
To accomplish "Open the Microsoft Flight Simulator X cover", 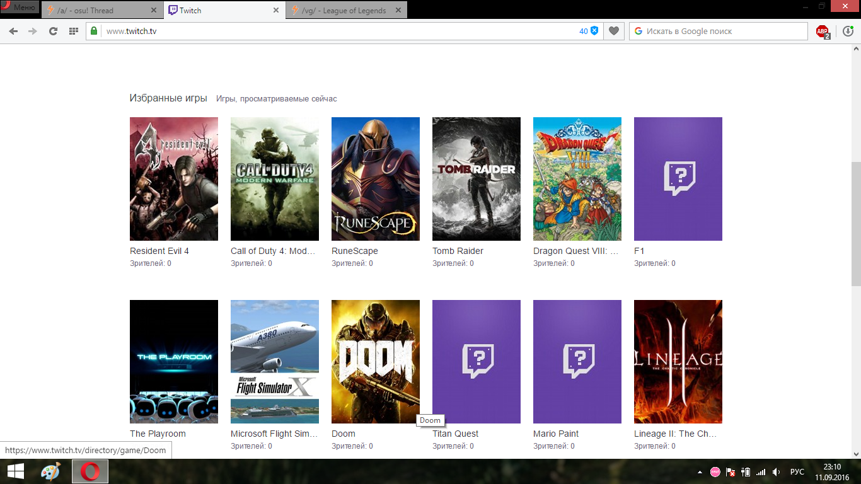I will [275, 362].
